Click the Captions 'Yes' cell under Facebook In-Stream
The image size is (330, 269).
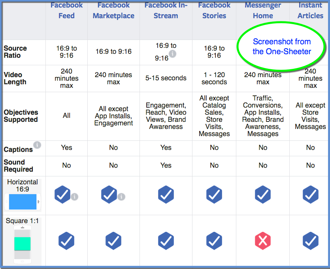pos(166,148)
